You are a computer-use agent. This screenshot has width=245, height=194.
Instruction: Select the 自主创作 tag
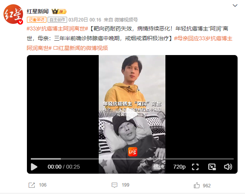tap(57, 20)
